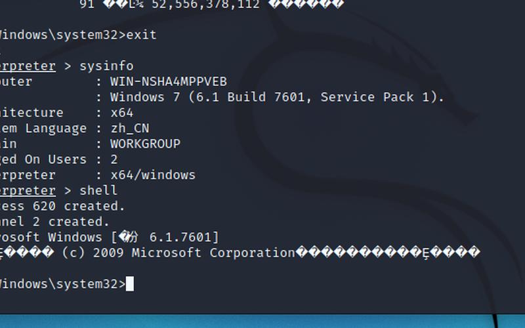
Task: Select the 6.1.7601 version number in brackets
Action: pos(180,237)
